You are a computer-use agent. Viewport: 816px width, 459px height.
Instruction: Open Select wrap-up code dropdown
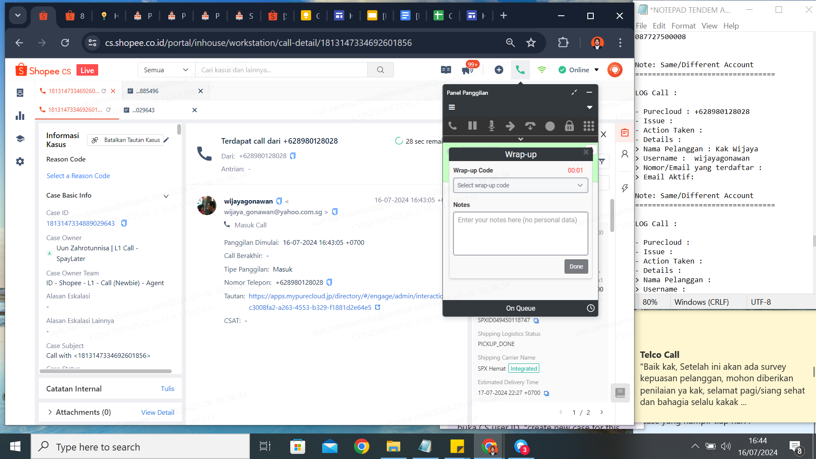tap(520, 185)
